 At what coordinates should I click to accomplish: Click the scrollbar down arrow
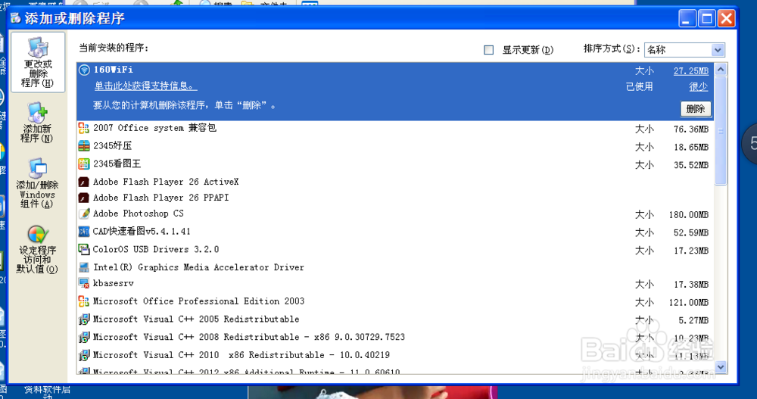(x=721, y=367)
